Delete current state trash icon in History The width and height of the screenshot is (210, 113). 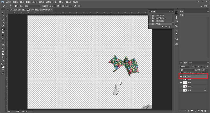tap(170, 27)
